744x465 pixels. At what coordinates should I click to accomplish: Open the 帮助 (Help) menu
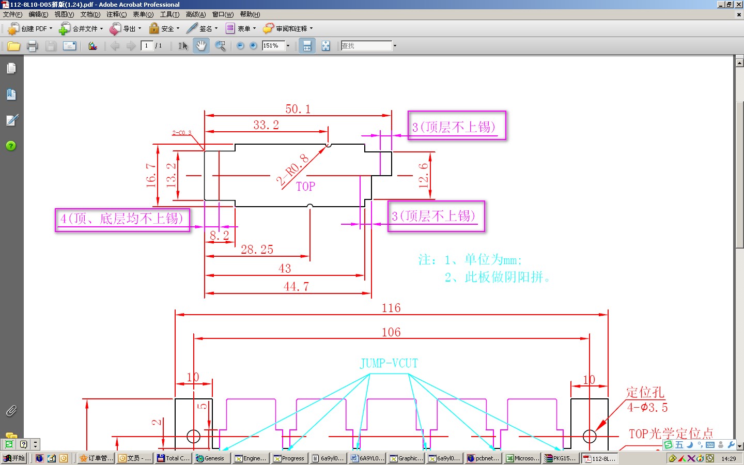[x=250, y=14]
